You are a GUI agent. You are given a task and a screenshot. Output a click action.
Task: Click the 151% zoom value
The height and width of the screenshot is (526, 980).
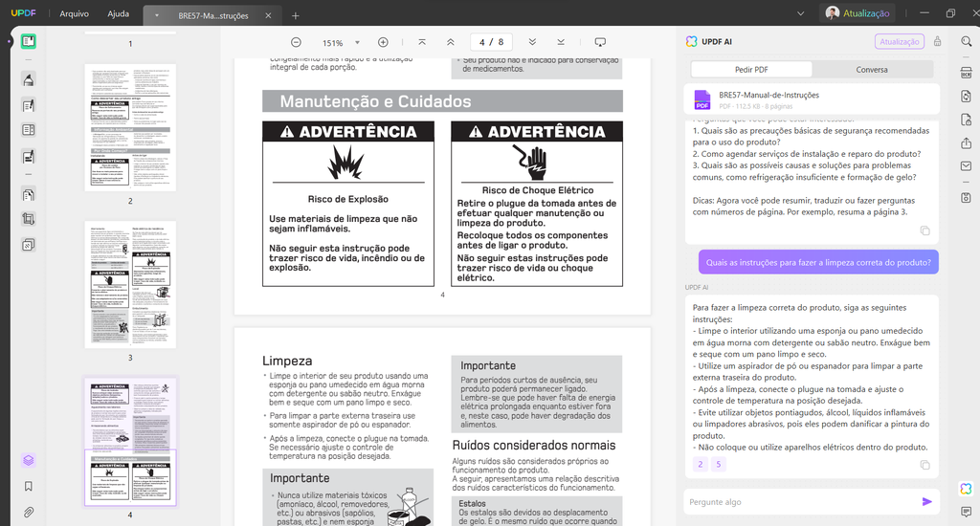click(332, 42)
